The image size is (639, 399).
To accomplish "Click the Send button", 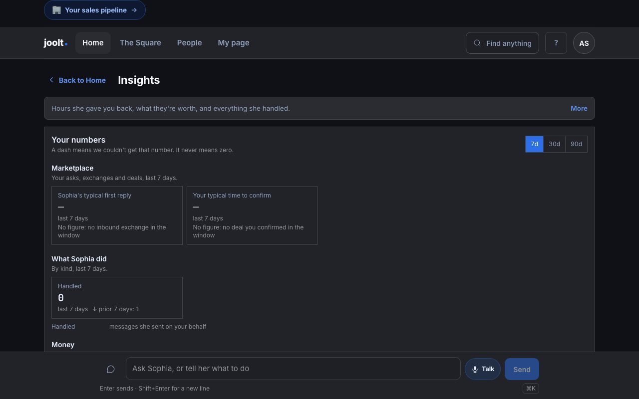I will (x=522, y=369).
